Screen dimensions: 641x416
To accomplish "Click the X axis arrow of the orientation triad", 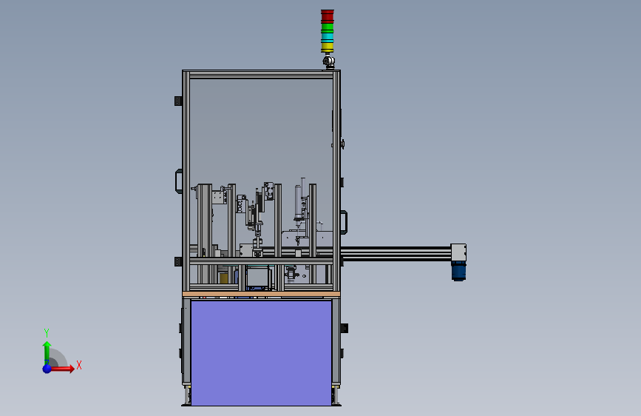I will click(63, 369).
